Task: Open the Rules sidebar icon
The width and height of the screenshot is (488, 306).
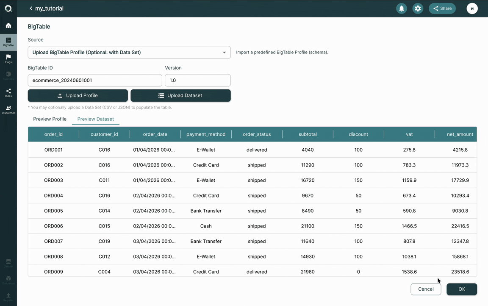Action: (x=8, y=92)
